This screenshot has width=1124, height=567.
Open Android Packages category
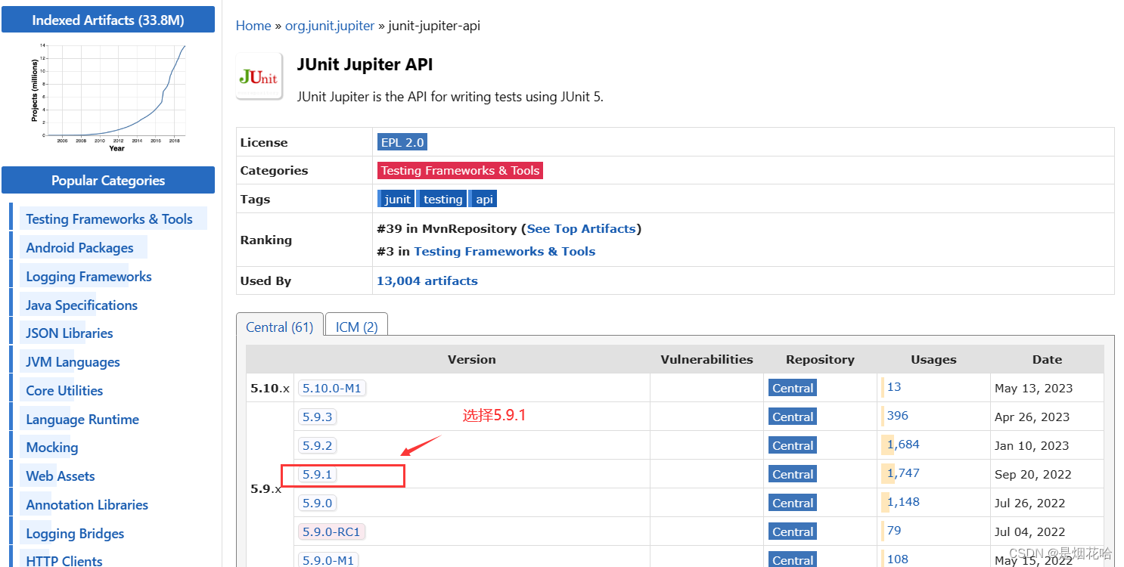pyautogui.click(x=79, y=248)
